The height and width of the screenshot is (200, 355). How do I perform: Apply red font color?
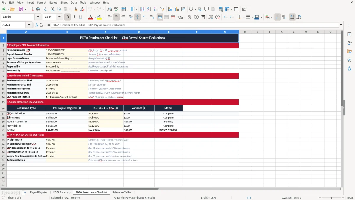91,17
